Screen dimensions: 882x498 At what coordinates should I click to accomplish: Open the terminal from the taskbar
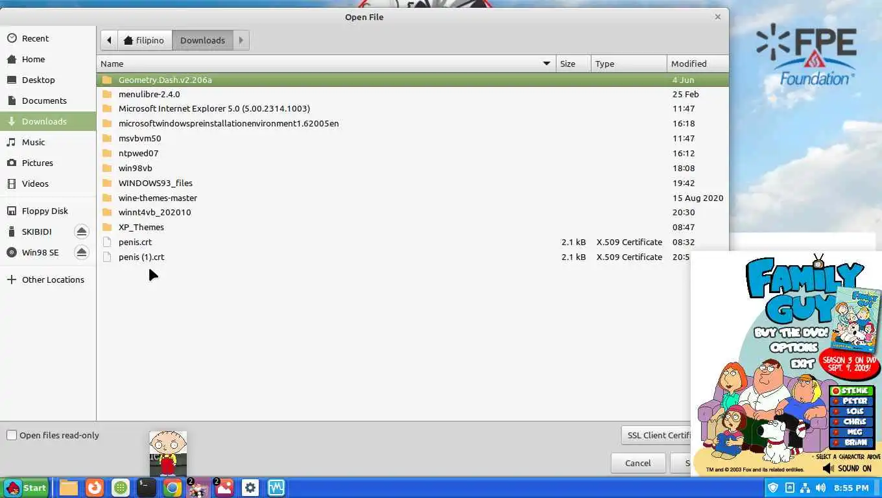(146, 488)
